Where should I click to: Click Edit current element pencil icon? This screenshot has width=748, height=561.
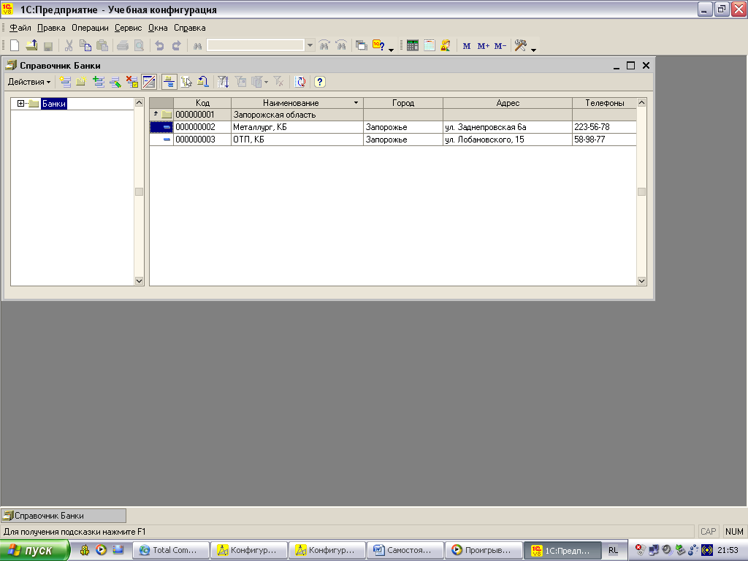click(115, 82)
